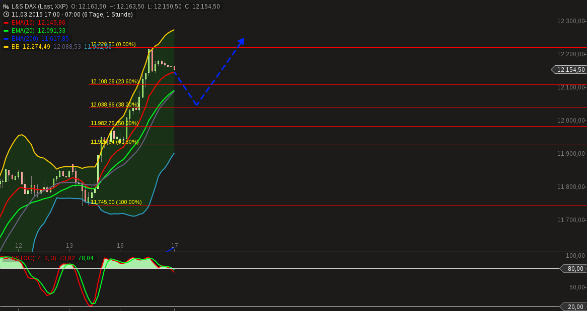587x311 pixels.
Task: Click the stochastic signal value 78,04
Action: (x=86, y=258)
